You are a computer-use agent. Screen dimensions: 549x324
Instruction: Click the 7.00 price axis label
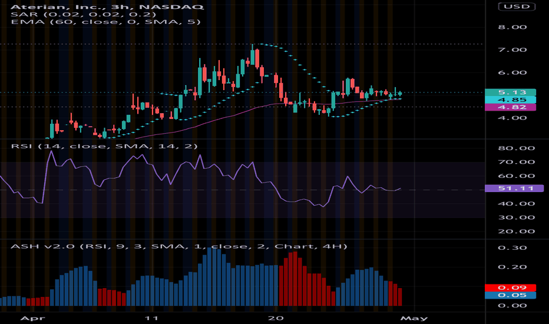[512, 49]
